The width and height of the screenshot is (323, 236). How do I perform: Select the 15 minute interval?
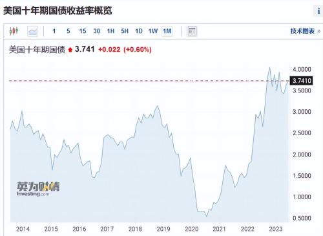point(83,31)
